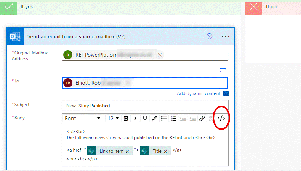
Task: Click the Title dynamic content token
Action: (155, 151)
